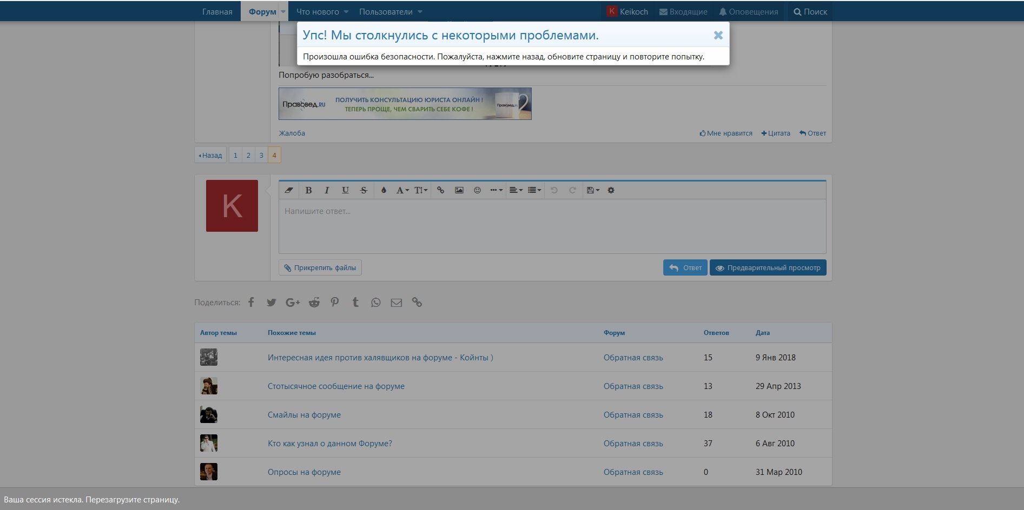
Task: Open the smilies picker
Action: (x=477, y=190)
